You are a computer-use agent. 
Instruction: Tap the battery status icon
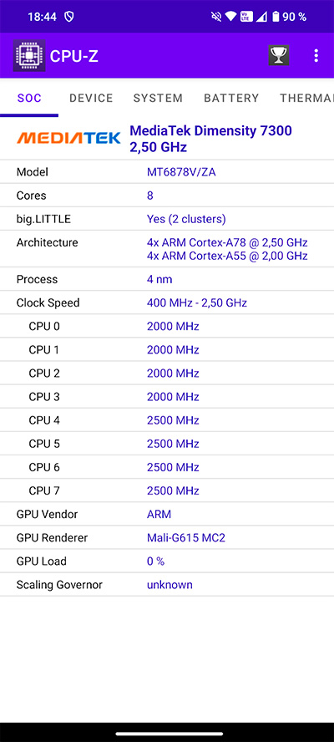(276, 17)
